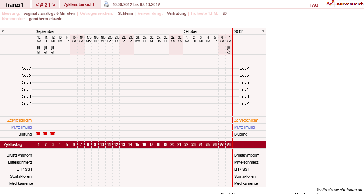Click the Verhütung usage value
364x194 pixels.
coord(176,13)
